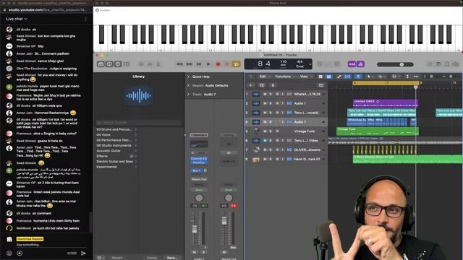Record-enable the Vintage Funk track
Viewport: 463px width, 260px height.
[x=277, y=131]
